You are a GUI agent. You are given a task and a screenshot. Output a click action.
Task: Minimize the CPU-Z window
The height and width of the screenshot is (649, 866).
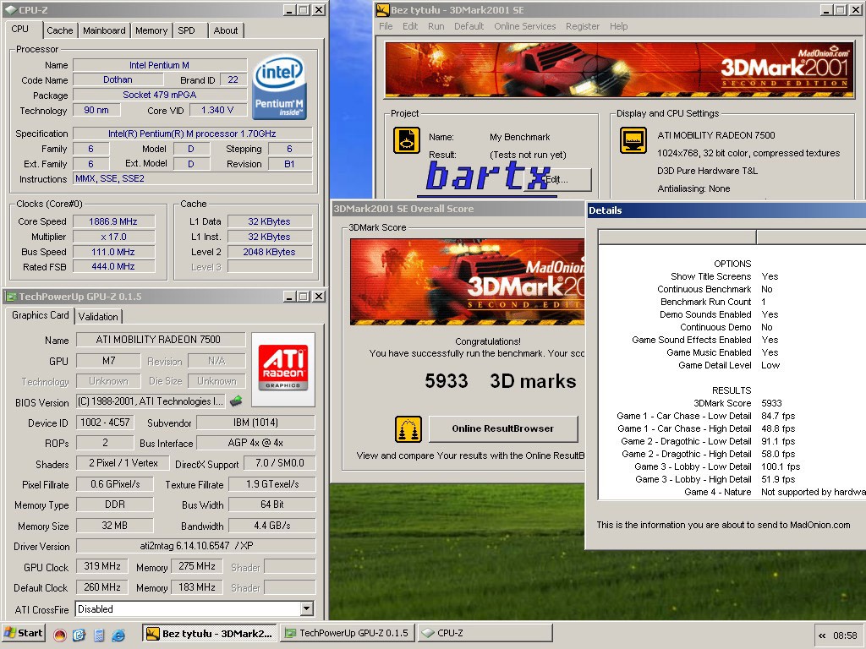[x=291, y=10]
